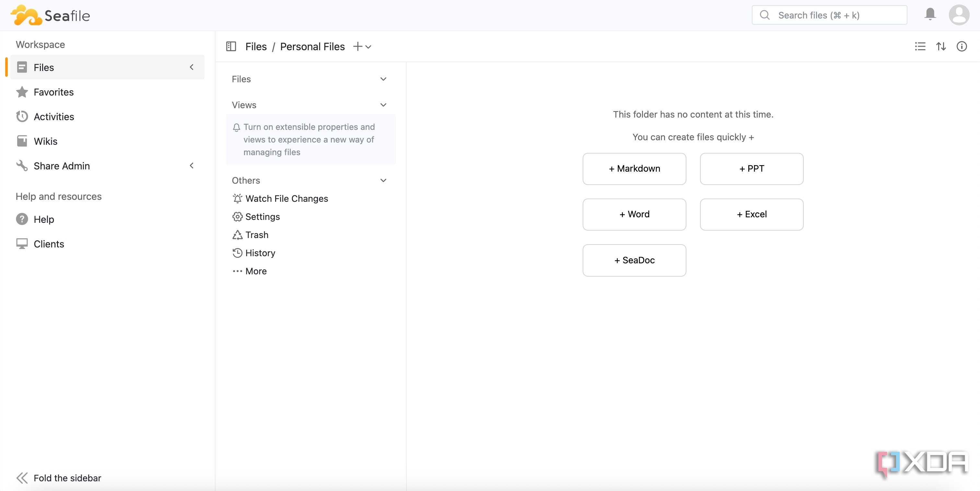Click the bell icon in views notice
Screen dimensions: 980x491
[x=236, y=127]
